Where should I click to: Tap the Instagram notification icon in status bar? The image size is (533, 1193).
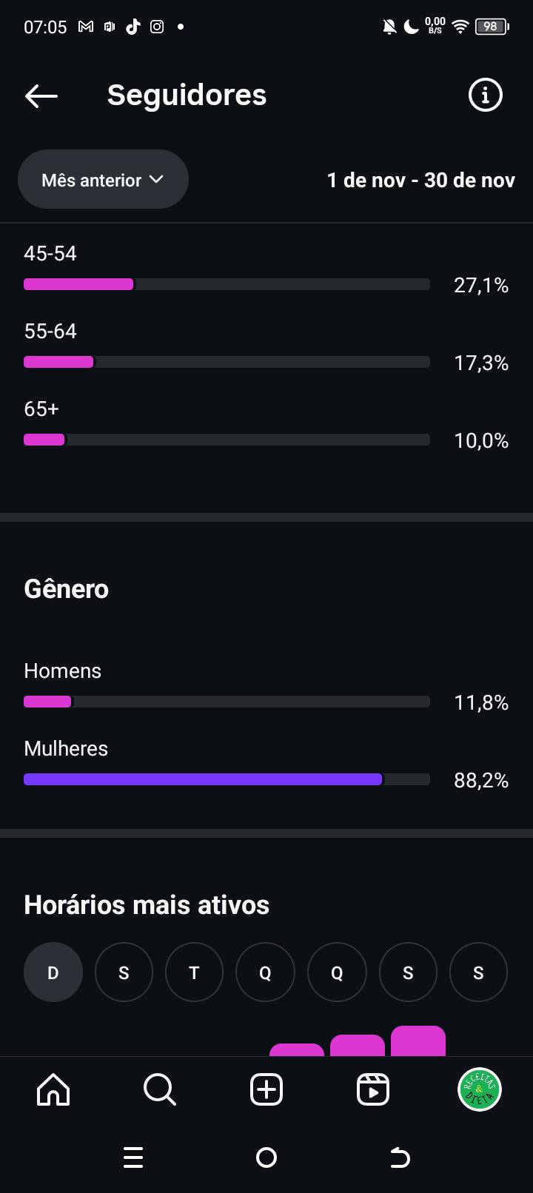[157, 27]
